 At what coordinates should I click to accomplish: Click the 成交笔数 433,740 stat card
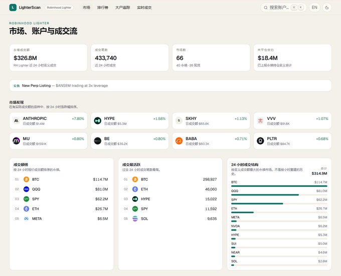tap(129, 58)
